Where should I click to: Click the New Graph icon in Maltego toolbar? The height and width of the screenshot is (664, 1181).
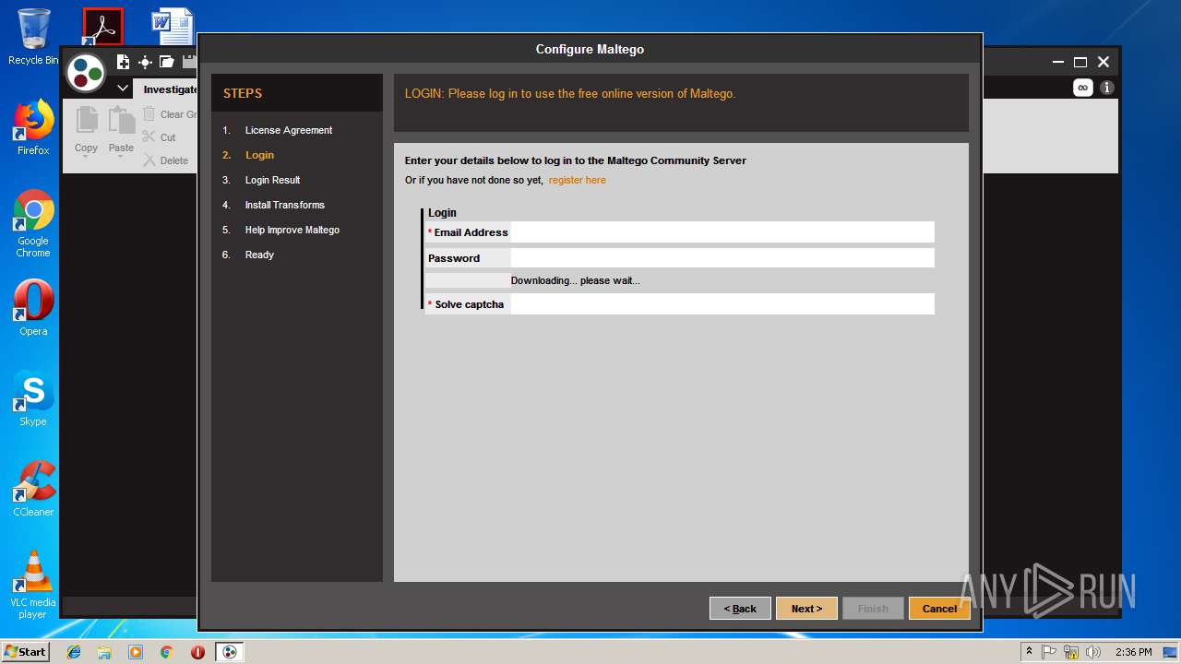pyautogui.click(x=123, y=62)
